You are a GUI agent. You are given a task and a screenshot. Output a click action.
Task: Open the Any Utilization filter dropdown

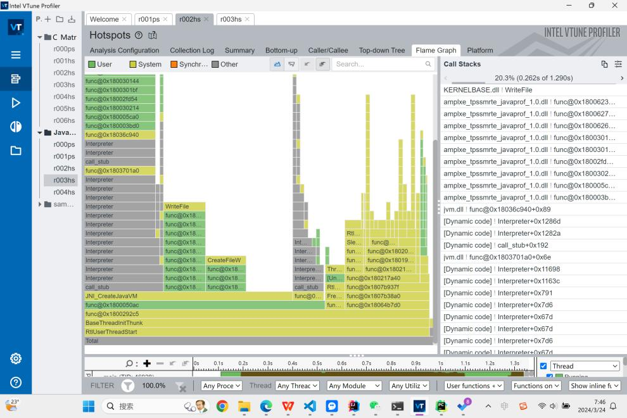click(x=410, y=386)
